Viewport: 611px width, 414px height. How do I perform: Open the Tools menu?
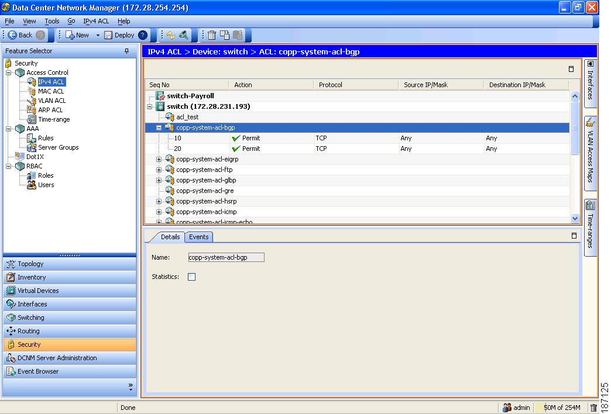(52, 21)
